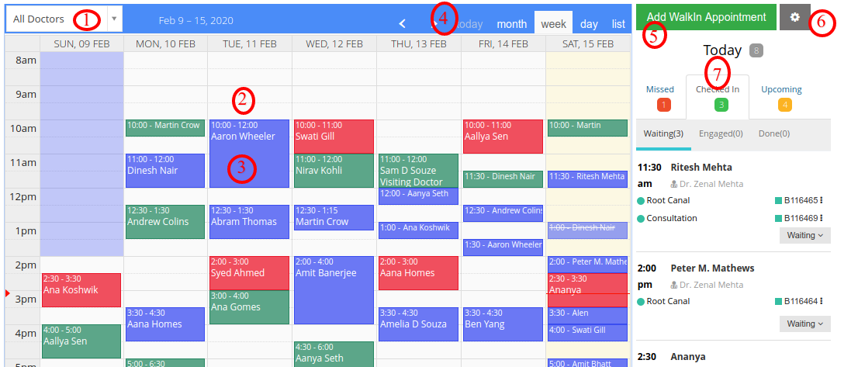This screenshot has height=367, width=858.
Task: Click the green square next to B116469
Action: tap(778, 218)
